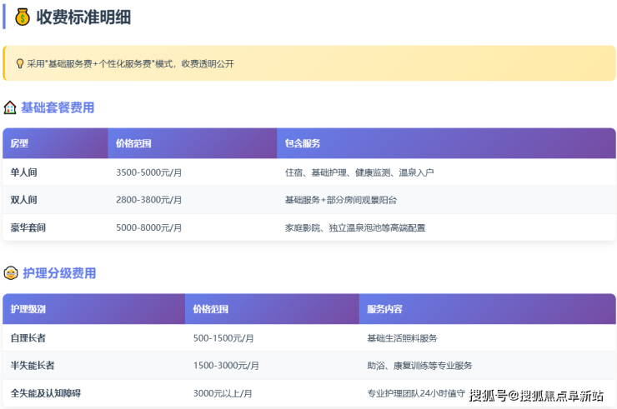
Task: Click 价格范围 header in the room table
Action: point(133,143)
